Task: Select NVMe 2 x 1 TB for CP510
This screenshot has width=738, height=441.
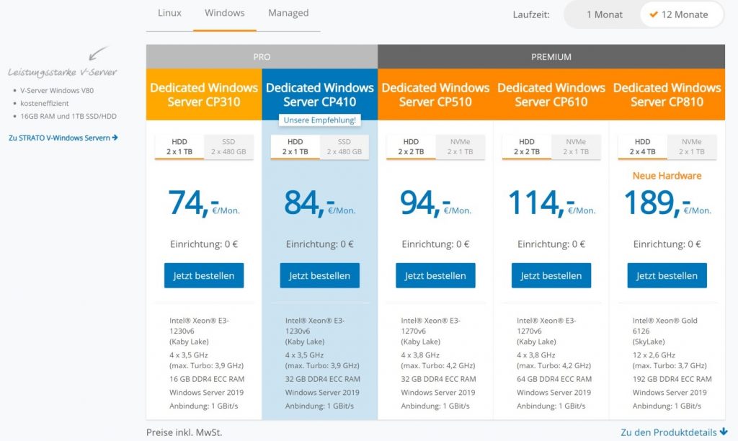Action: [460, 147]
